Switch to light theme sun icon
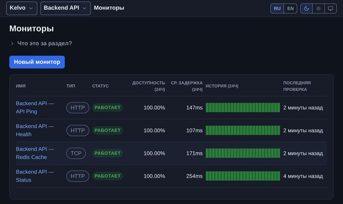The image size is (343, 204). pyautogui.click(x=318, y=8)
